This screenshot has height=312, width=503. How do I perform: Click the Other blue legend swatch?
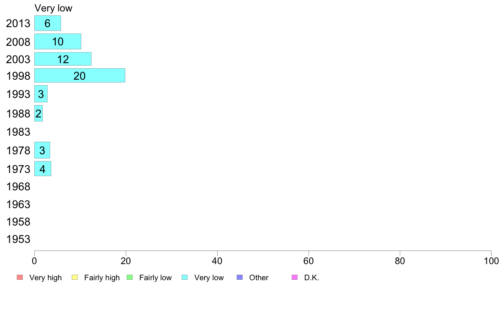[x=240, y=277]
